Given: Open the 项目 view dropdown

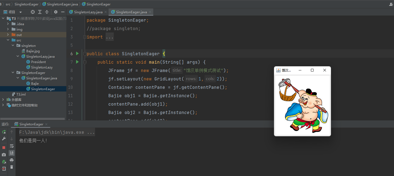Looking at the screenshot, I should pos(20,12).
